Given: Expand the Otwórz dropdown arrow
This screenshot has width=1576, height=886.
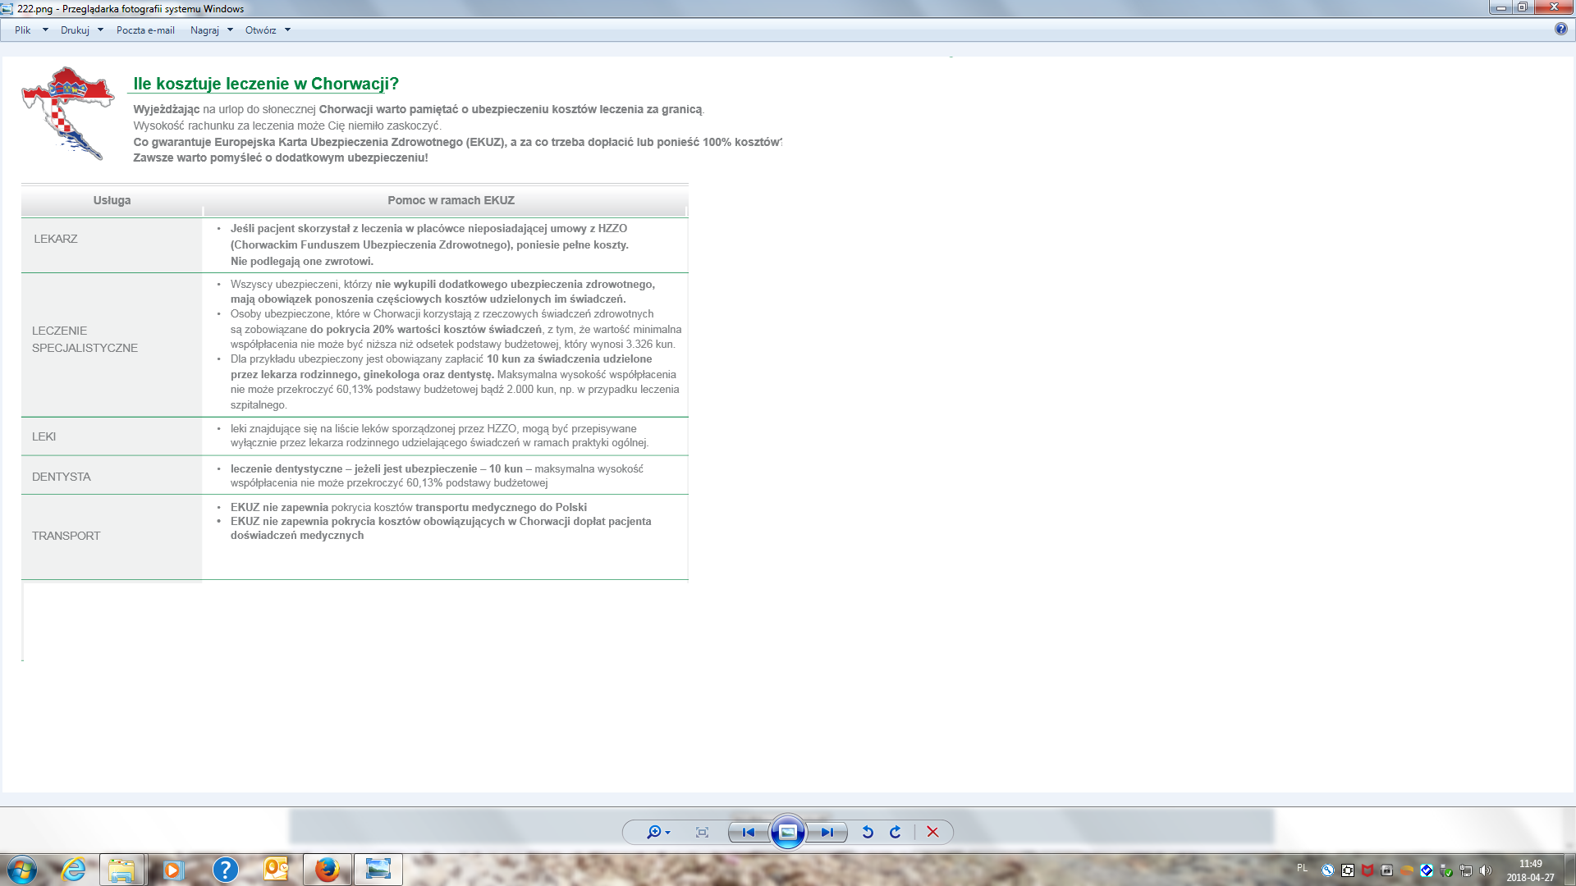Looking at the screenshot, I should (x=287, y=30).
